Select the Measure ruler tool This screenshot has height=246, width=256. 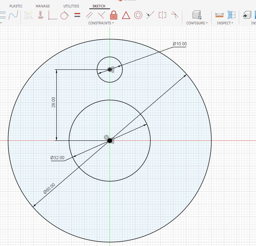click(219, 15)
